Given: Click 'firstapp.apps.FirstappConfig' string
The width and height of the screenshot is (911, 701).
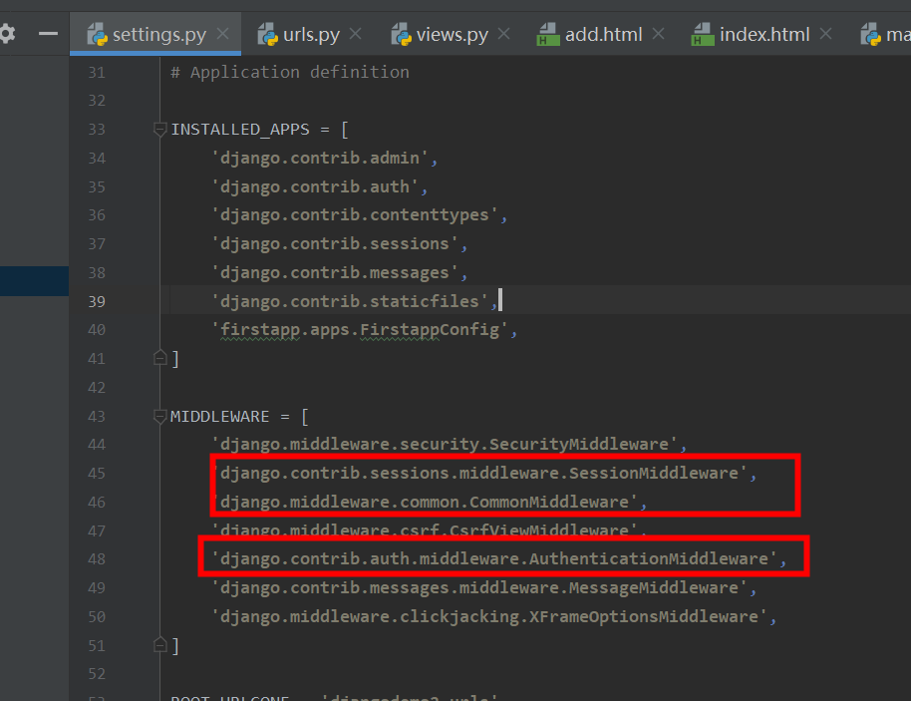Looking at the screenshot, I should pyautogui.click(x=360, y=330).
